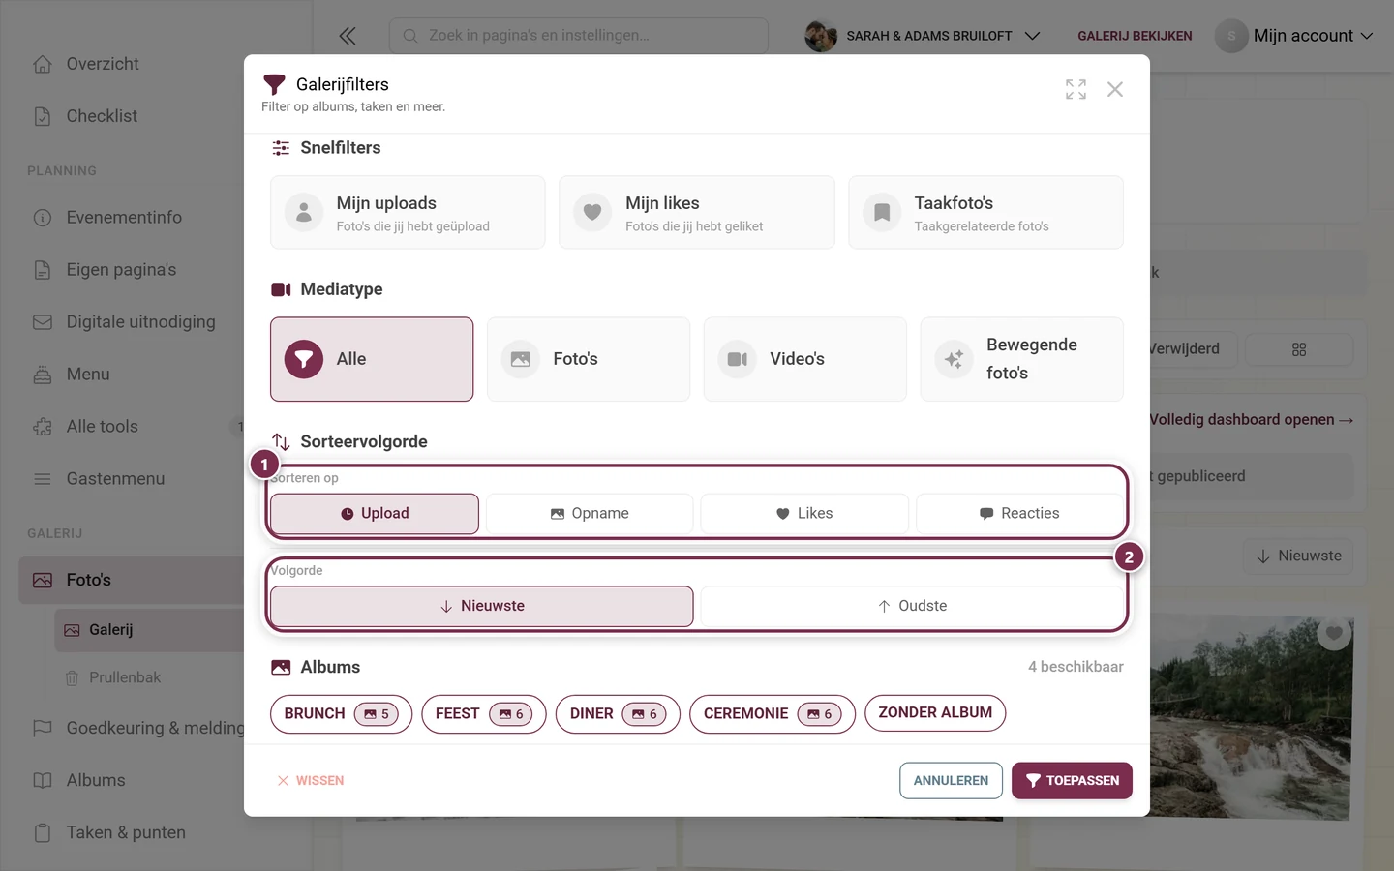Sort by Opname date
The image size is (1394, 871).
[x=590, y=514]
